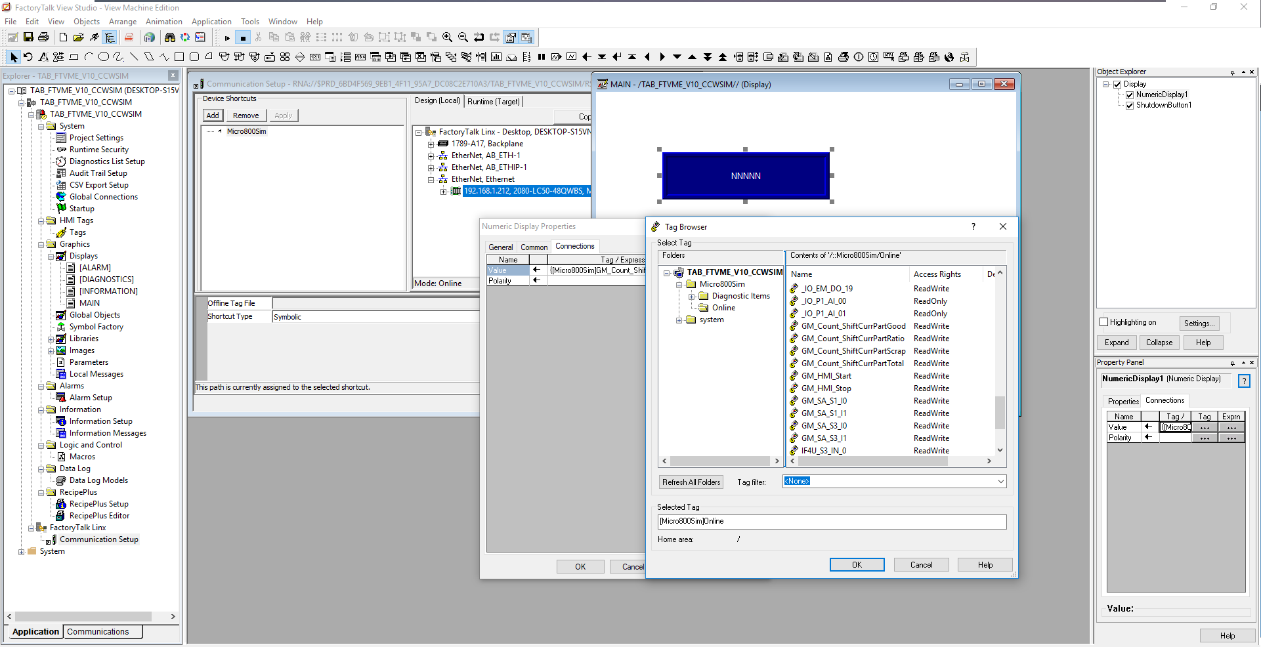Expand the system folder in Tag Browser
Image resolution: width=1261 pixels, height=647 pixels.
pos(679,320)
